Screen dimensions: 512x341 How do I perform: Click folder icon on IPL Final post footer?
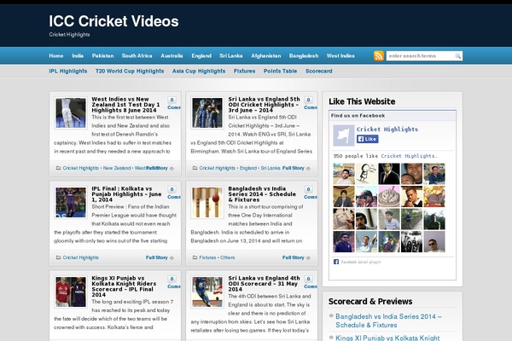(58, 257)
